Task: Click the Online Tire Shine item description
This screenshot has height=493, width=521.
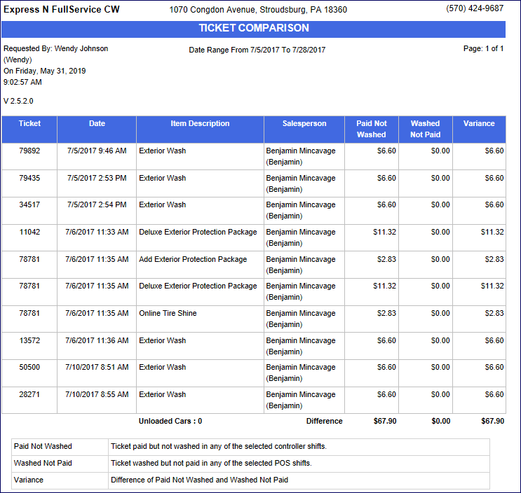Action: [x=168, y=313]
